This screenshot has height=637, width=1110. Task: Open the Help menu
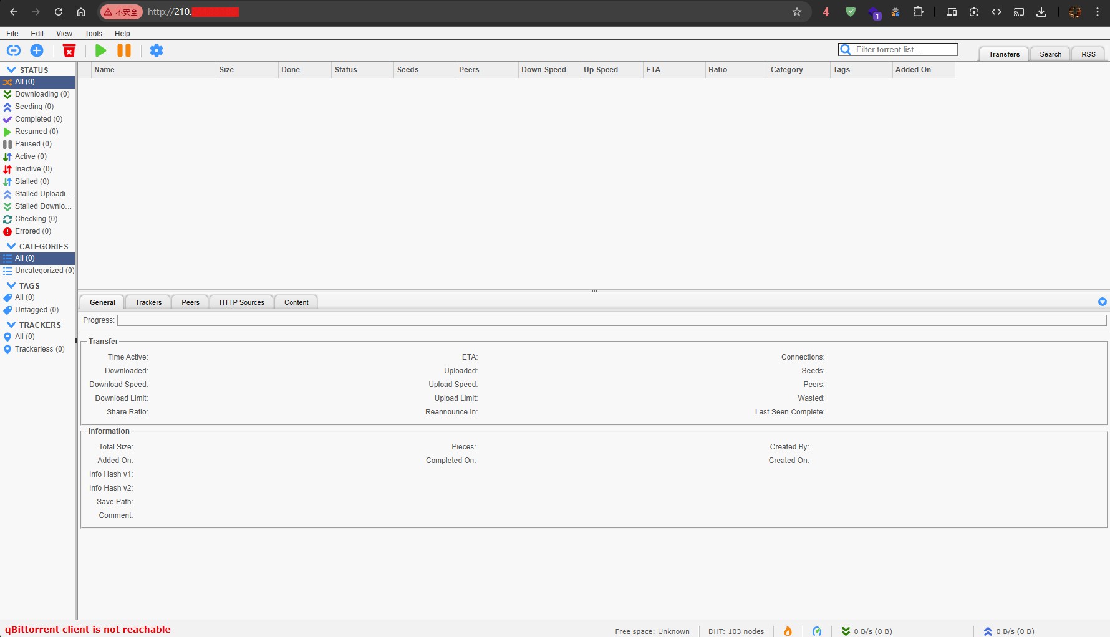[x=122, y=34]
